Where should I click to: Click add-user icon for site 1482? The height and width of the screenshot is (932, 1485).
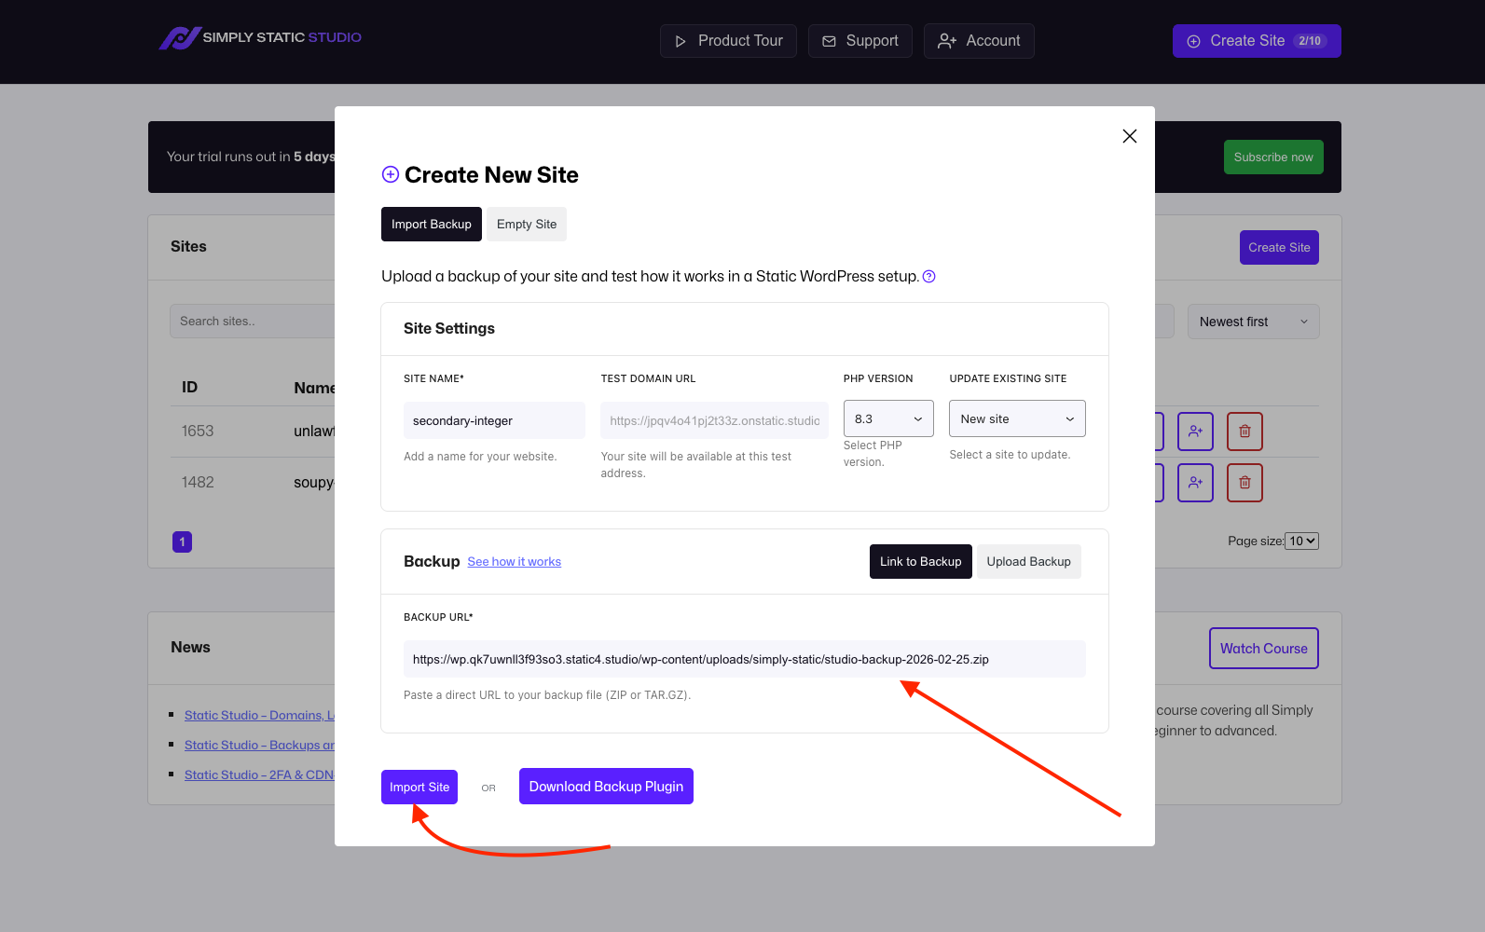(1195, 483)
